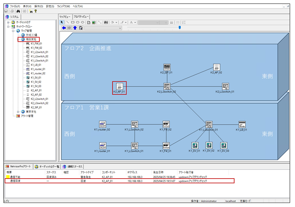Viewport: 295px width, 207px height.
Task: Click the blue back arrow navigation icon
Action: [64, 28]
